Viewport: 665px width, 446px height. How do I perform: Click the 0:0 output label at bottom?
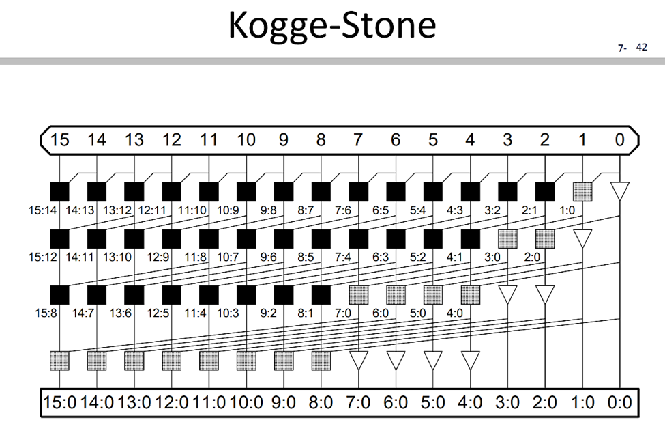tap(619, 402)
